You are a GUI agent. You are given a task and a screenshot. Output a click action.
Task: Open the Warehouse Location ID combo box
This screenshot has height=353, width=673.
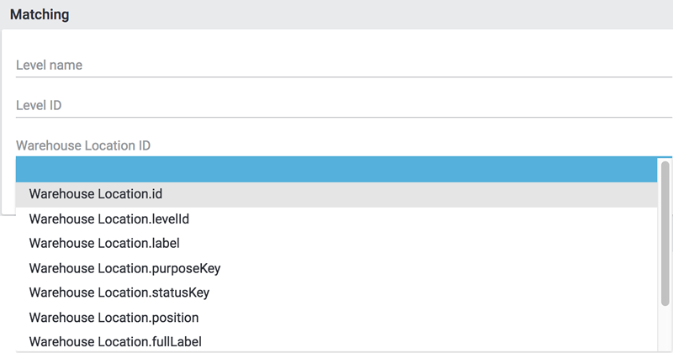coord(336,145)
